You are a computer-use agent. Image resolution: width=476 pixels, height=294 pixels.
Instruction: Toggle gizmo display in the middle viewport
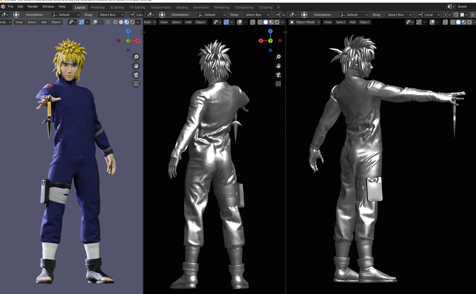[226, 22]
